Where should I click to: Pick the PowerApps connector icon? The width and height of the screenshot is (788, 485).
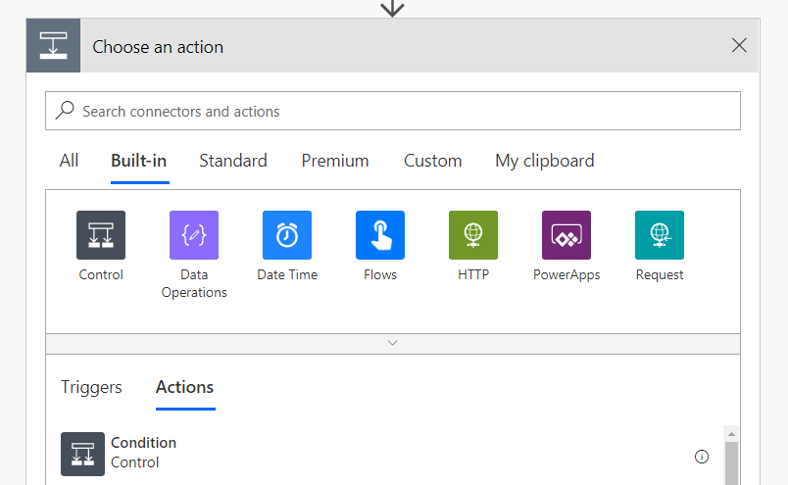click(x=566, y=235)
